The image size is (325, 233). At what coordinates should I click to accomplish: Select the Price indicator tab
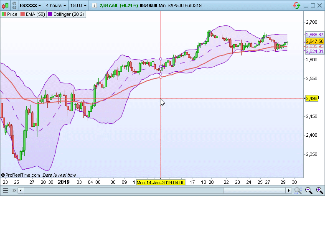pyautogui.click(x=10, y=14)
